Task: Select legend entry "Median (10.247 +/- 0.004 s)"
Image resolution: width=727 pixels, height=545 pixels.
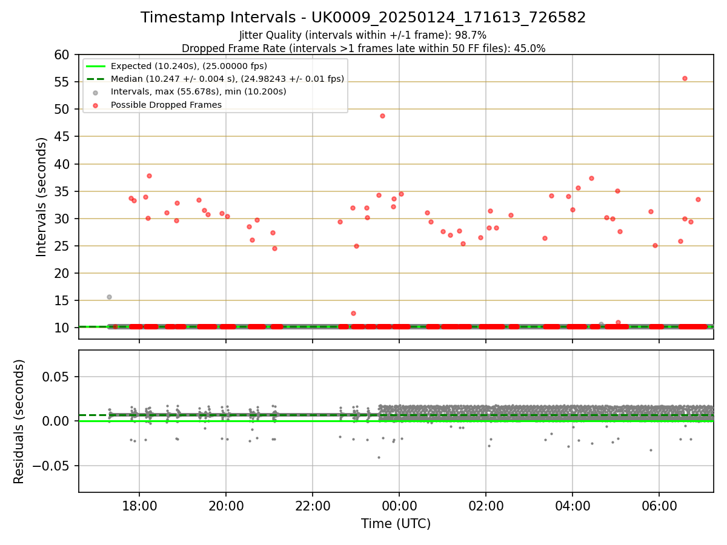Action: pos(227,79)
